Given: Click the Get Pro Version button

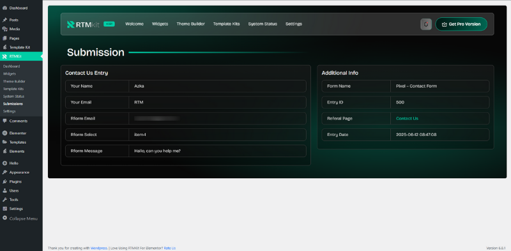Looking at the screenshot, I should tap(461, 24).
